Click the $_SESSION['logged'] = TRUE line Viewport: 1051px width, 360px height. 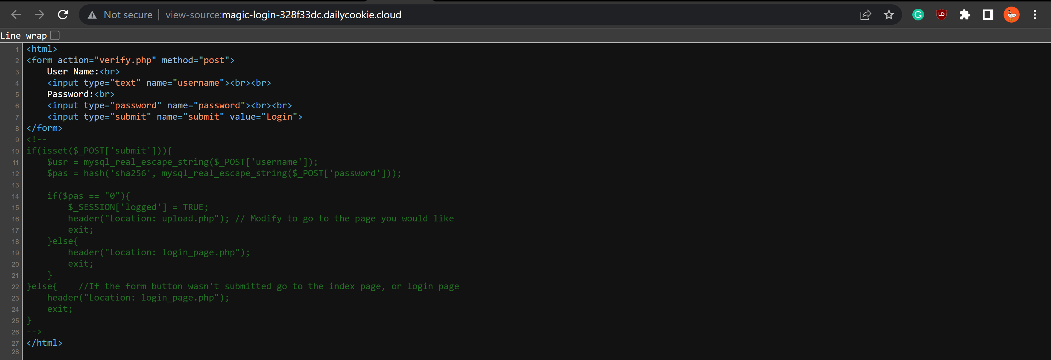138,207
